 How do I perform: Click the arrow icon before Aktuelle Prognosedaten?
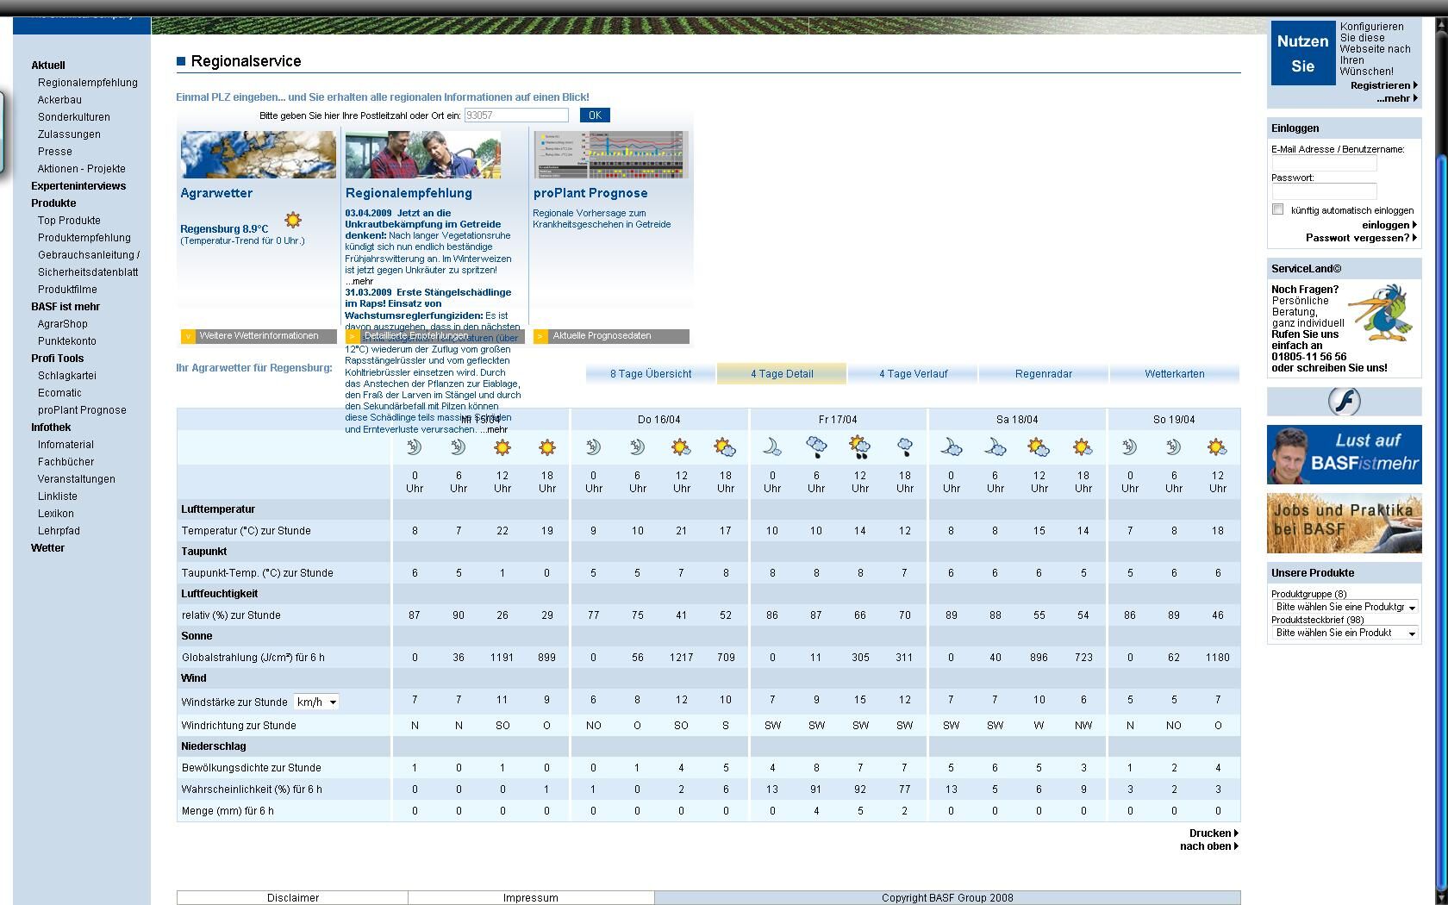point(540,336)
